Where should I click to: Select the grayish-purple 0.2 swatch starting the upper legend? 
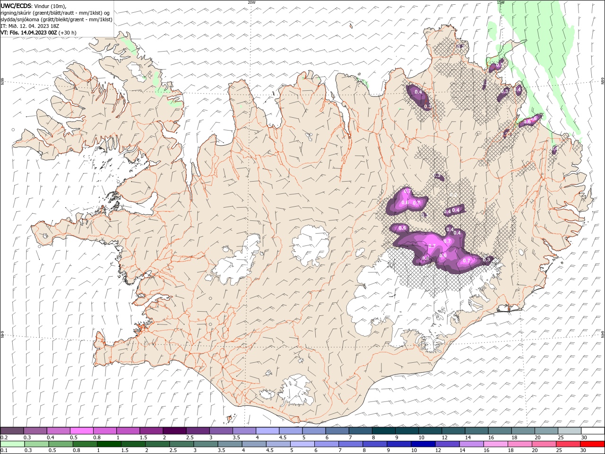click(11, 431)
